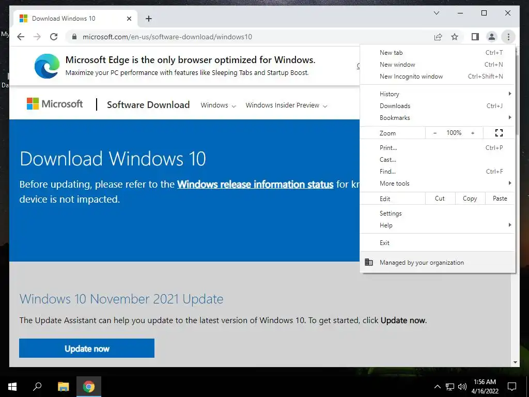Reload the page with the refresh icon
This screenshot has height=397, width=529.
(54, 37)
